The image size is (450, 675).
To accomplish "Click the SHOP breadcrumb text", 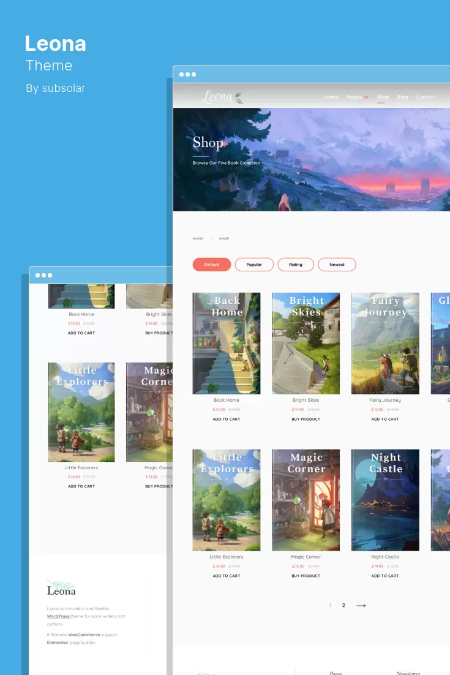I will [x=224, y=238].
